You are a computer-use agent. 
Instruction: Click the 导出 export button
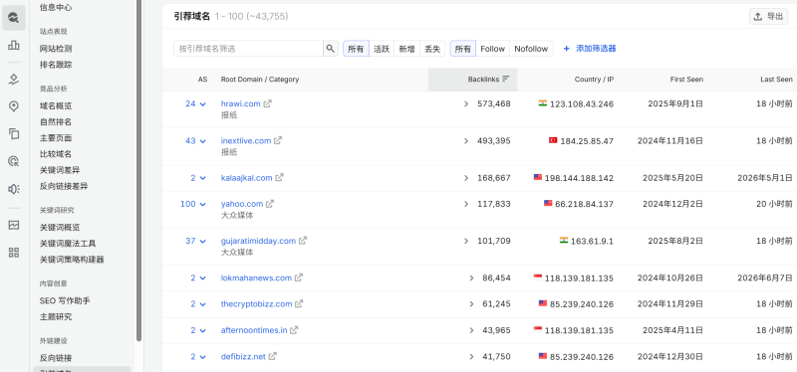[768, 16]
